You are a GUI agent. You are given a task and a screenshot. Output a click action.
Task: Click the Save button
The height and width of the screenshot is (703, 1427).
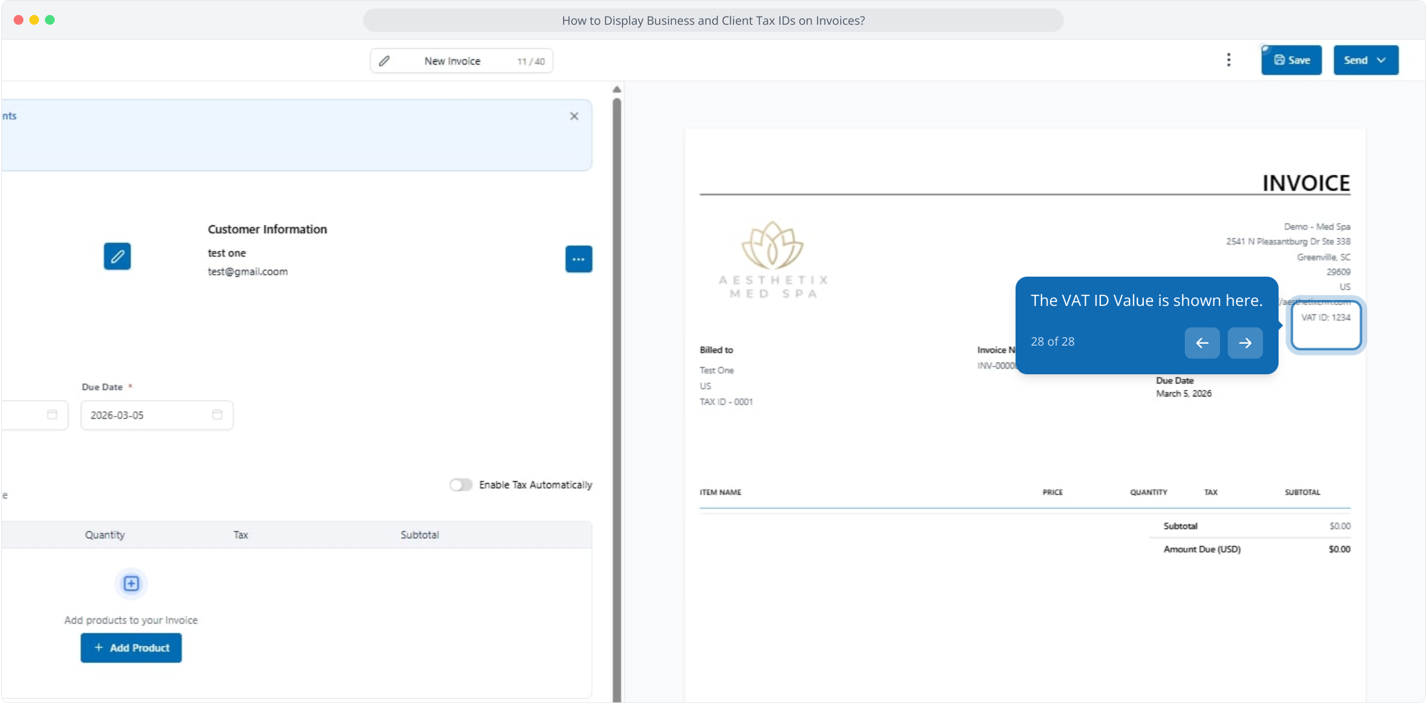point(1291,61)
